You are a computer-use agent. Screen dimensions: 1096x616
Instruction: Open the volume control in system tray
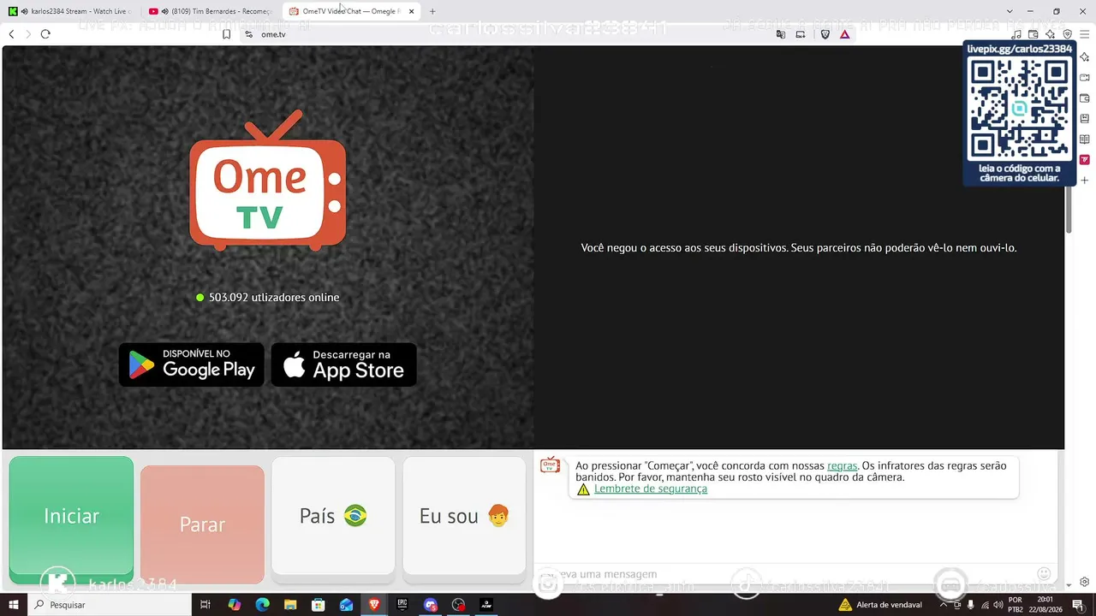point(998,605)
